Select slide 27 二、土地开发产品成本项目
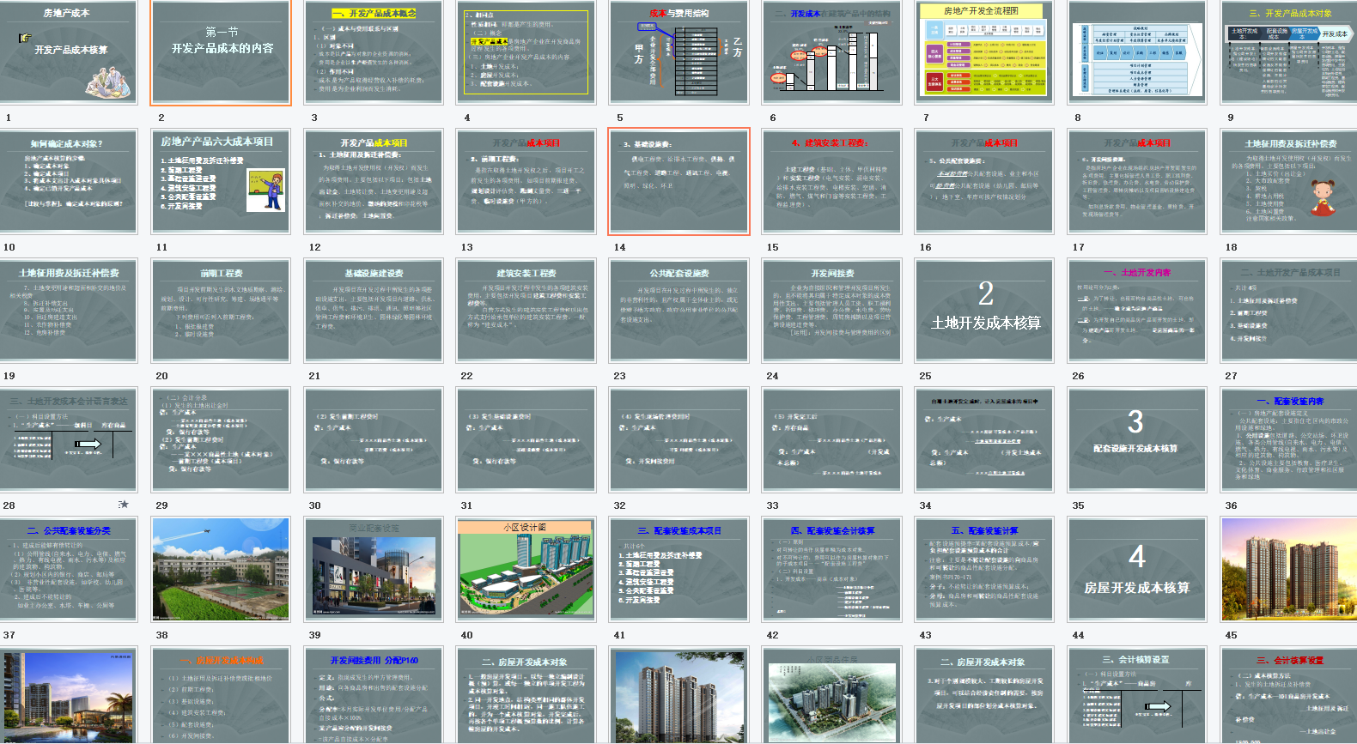Screen dimensions: 1357x744 1289,311
